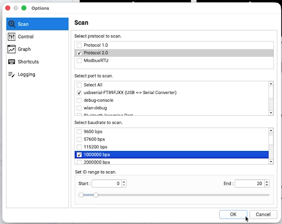The image size is (282, 224).
Task: Select the Scan magnifier icon in sidebar
Action: (x=12, y=24)
